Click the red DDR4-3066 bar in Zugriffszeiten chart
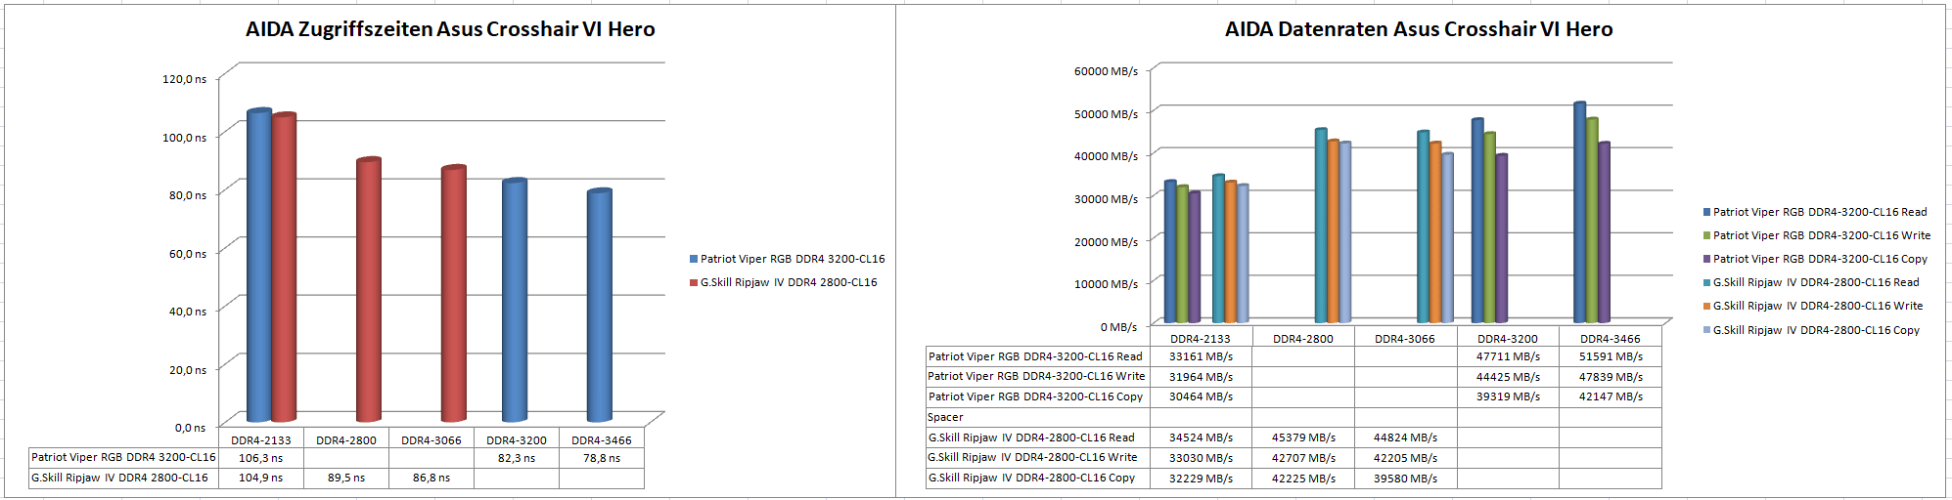1952x500 pixels. point(454,294)
